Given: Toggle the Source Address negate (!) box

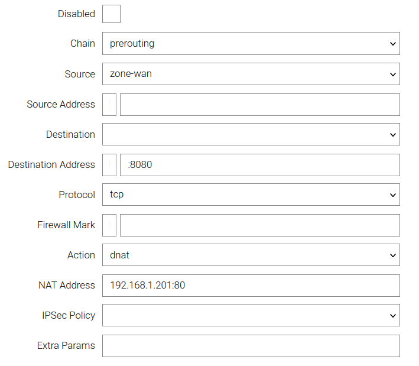Looking at the screenshot, I should tap(109, 105).
